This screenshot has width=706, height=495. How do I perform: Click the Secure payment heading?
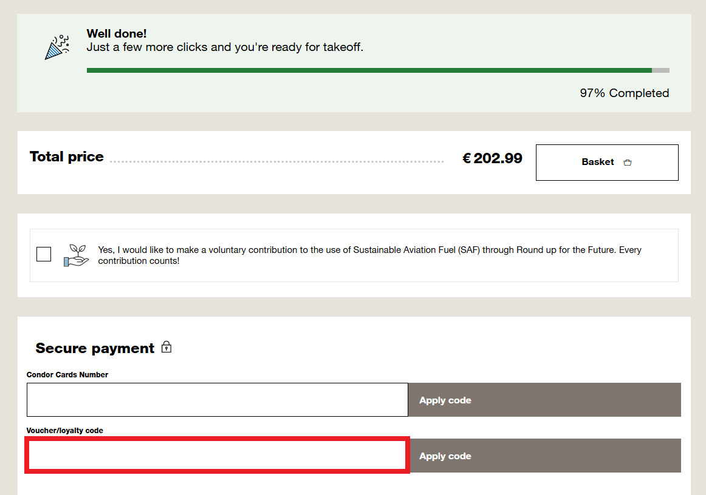pos(95,348)
